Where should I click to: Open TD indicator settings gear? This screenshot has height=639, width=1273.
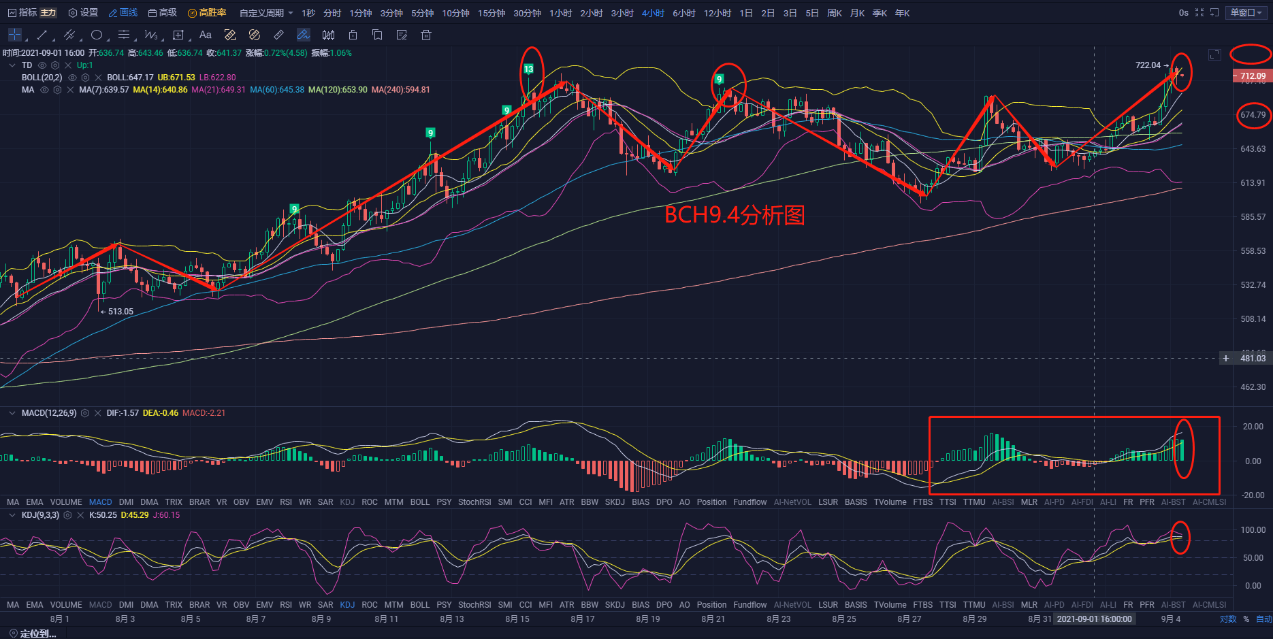pyautogui.click(x=55, y=65)
